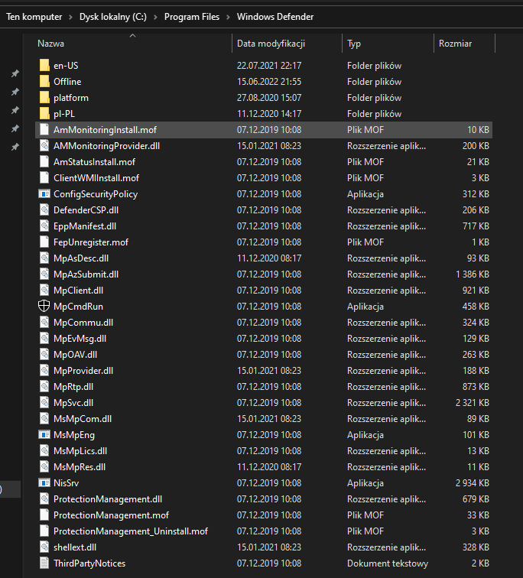Click the 27.08.2020 15:07 date of platform
523x578 pixels.
[x=269, y=98]
